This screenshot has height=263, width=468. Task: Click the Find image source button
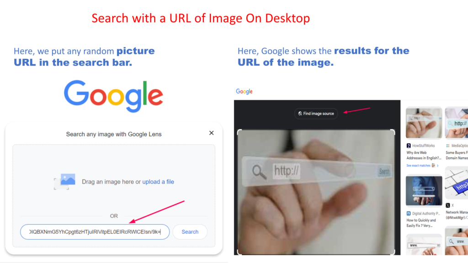click(x=316, y=114)
